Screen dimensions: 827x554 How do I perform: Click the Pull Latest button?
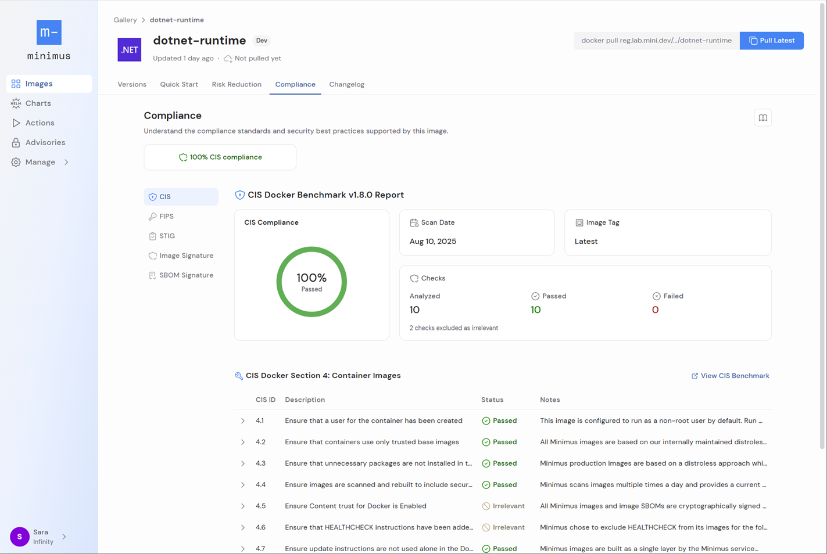[x=771, y=41]
